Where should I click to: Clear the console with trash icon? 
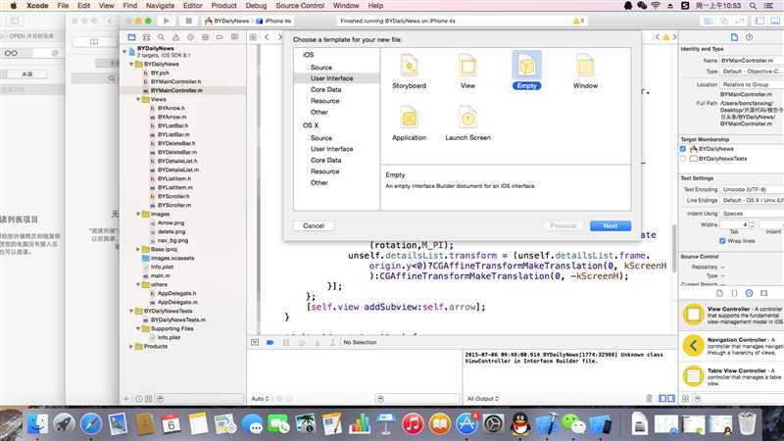pyautogui.click(x=649, y=399)
